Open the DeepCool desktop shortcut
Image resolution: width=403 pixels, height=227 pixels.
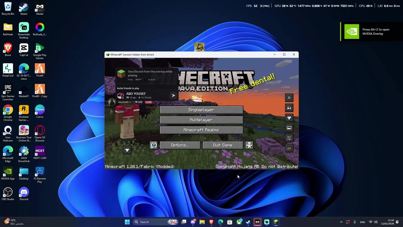(8, 70)
